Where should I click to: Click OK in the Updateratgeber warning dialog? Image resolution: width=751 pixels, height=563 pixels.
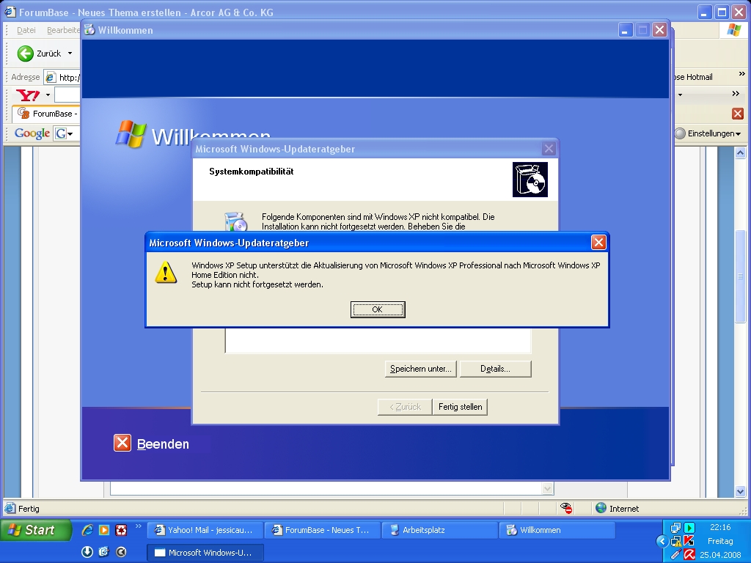coord(378,309)
